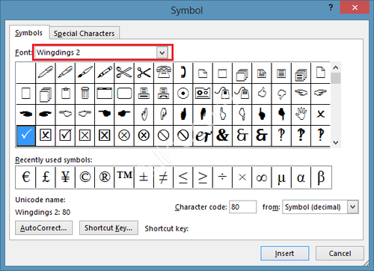Viewport: 374px width, 271px height.
Task: Click the Insert button
Action: 285,253
